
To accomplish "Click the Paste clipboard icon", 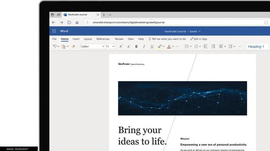I will coord(64,46).
